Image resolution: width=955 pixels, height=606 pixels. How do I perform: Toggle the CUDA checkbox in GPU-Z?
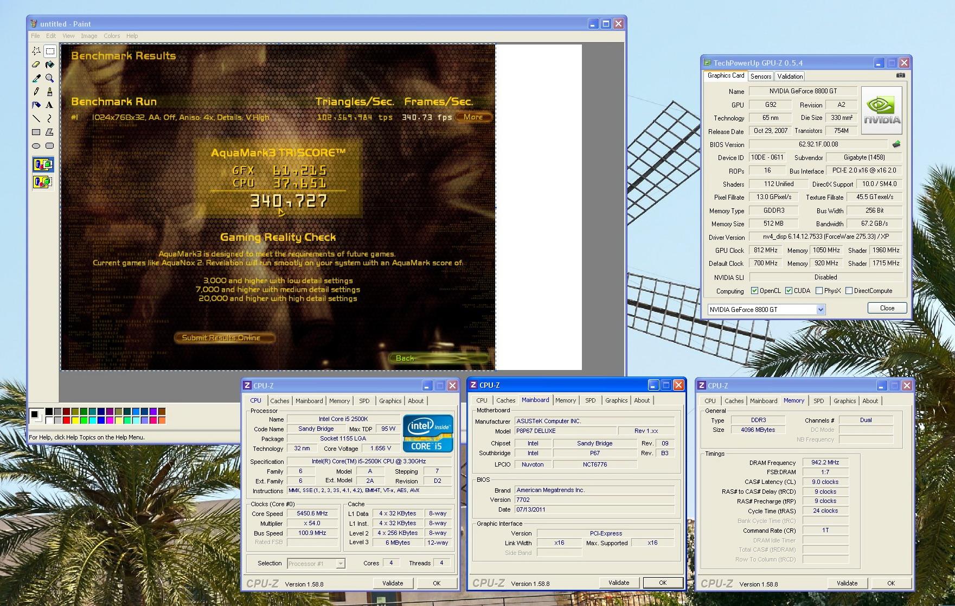click(789, 291)
